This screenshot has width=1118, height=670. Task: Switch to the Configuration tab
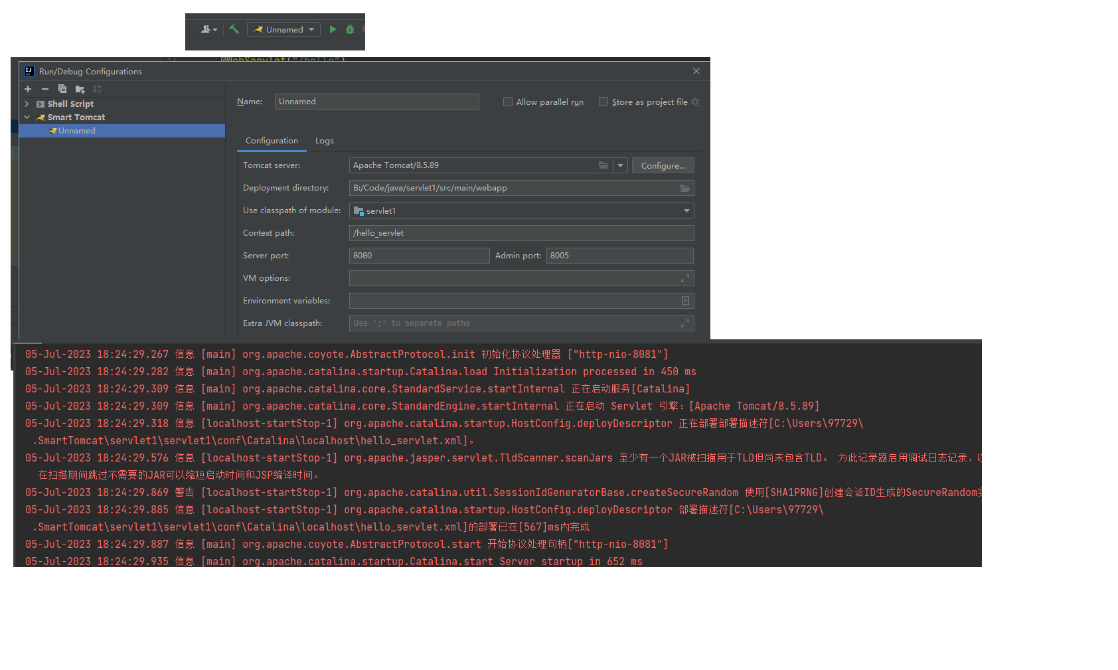point(272,141)
